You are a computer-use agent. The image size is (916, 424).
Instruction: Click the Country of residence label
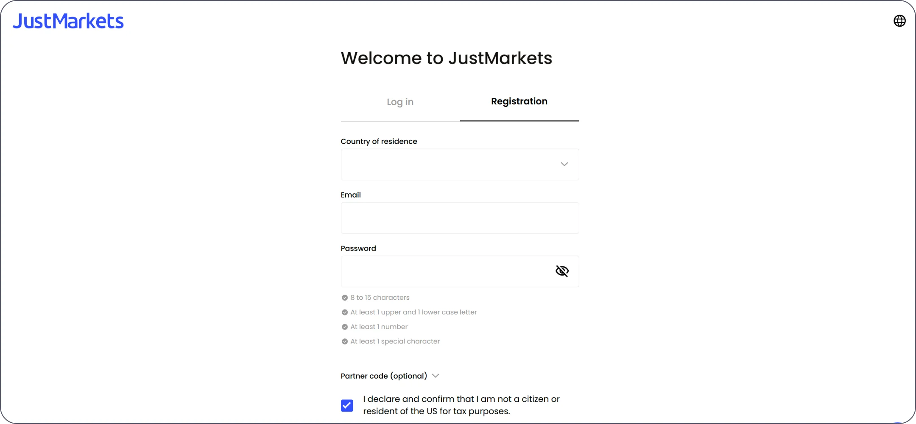pyautogui.click(x=379, y=142)
